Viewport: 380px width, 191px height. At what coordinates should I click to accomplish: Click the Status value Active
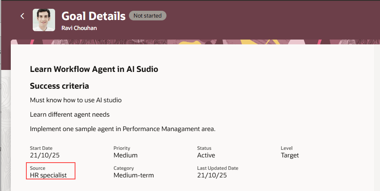pyautogui.click(x=206, y=155)
